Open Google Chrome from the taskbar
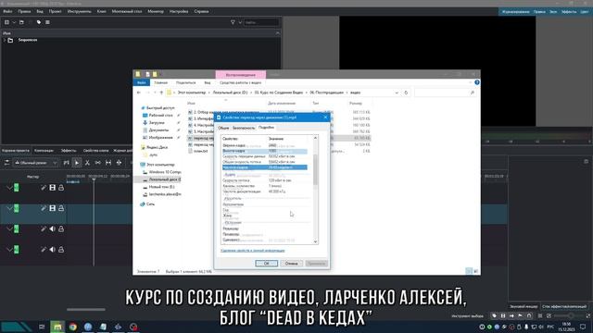Image resolution: width=593 pixels, height=333 pixels. [72, 327]
